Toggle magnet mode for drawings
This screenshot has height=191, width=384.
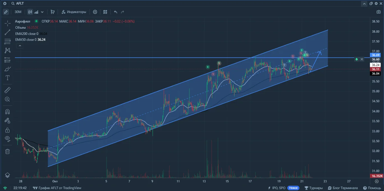8,112
